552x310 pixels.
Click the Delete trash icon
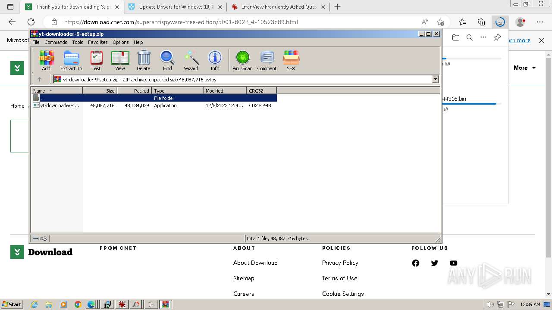click(x=144, y=60)
